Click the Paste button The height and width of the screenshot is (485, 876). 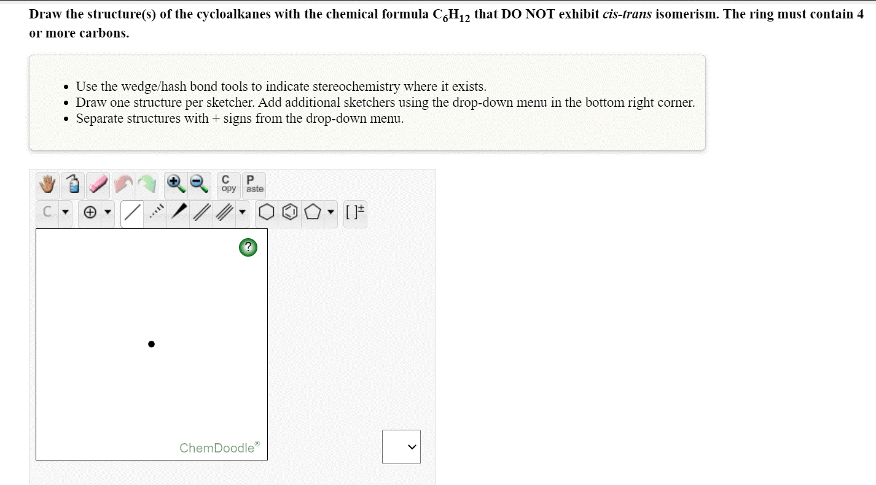253,184
